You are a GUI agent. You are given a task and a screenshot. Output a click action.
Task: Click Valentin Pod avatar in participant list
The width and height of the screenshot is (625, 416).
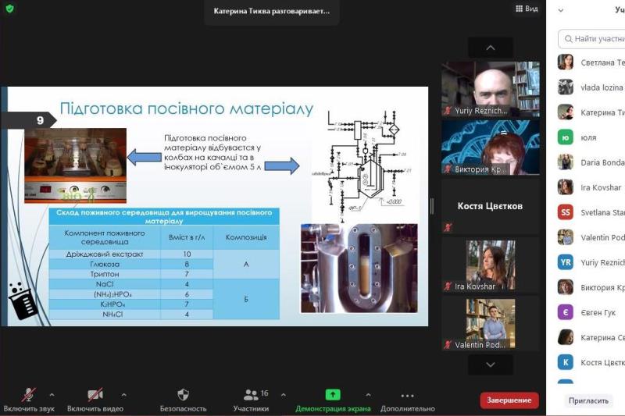click(565, 237)
